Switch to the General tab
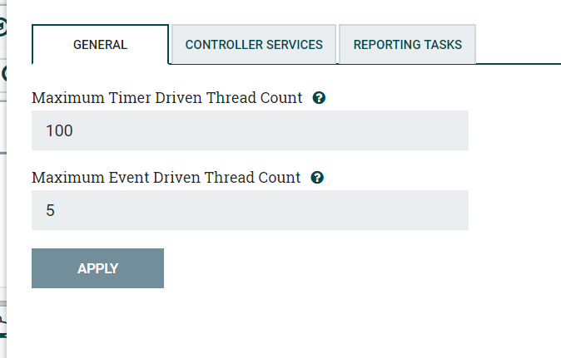This screenshot has height=358, width=561. 100,45
